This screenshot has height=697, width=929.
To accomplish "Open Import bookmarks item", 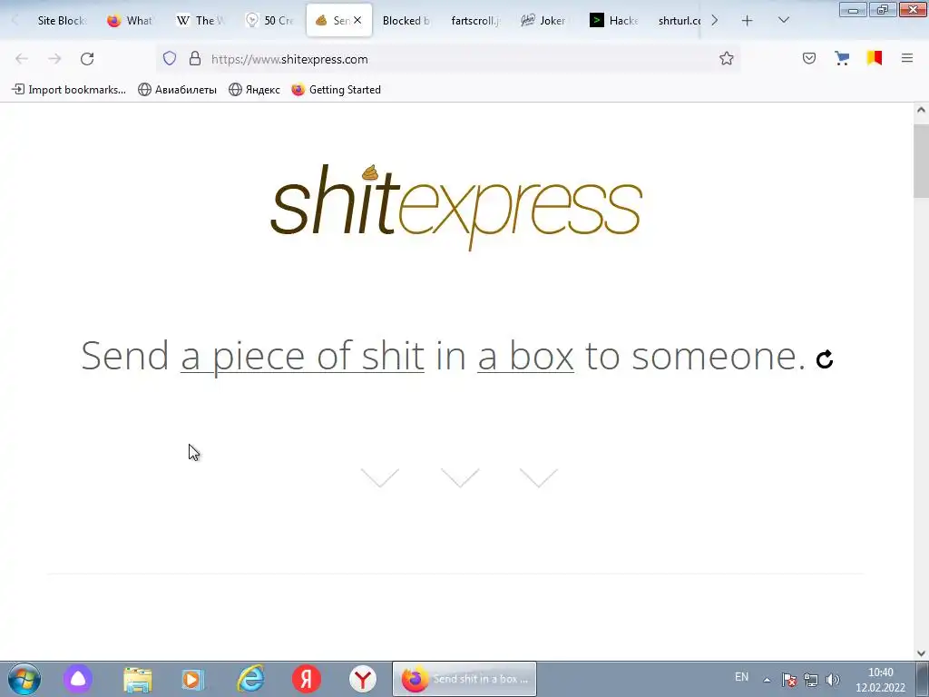I will click(x=69, y=90).
